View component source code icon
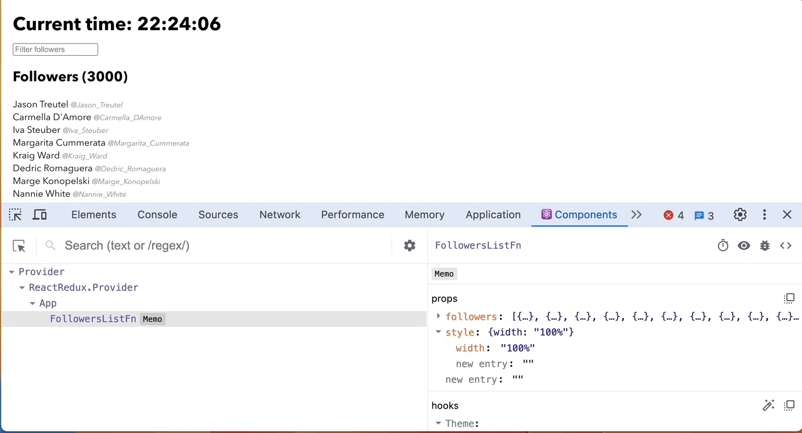802x433 pixels. (x=786, y=246)
